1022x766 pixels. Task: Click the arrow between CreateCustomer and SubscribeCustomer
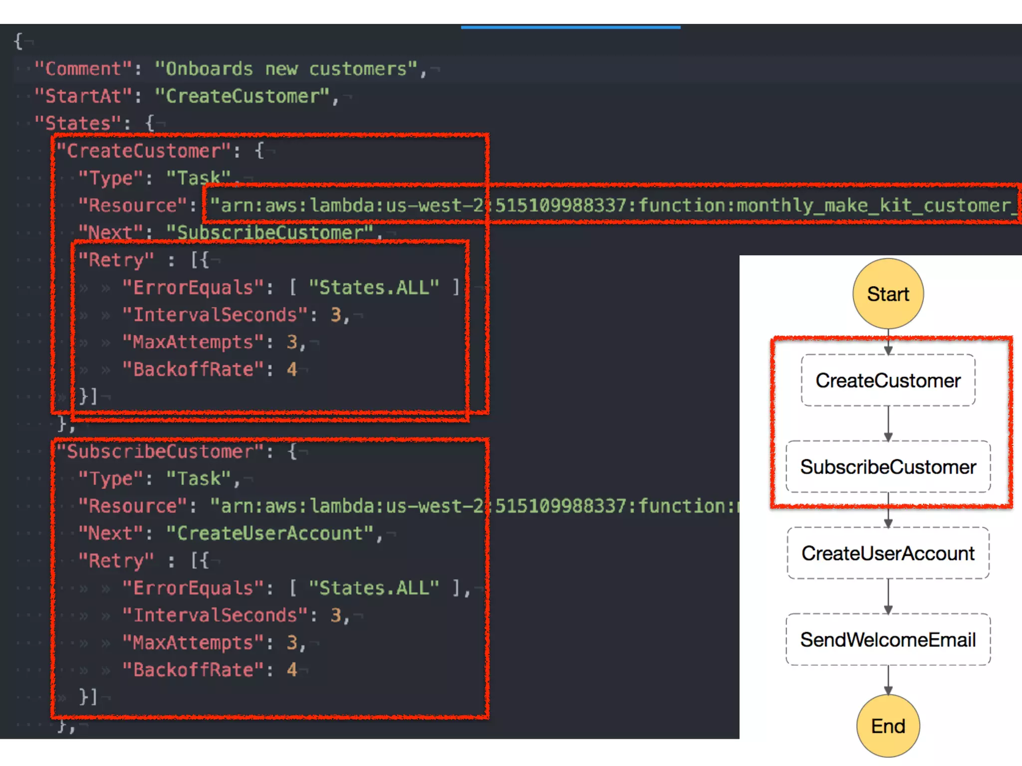888,423
